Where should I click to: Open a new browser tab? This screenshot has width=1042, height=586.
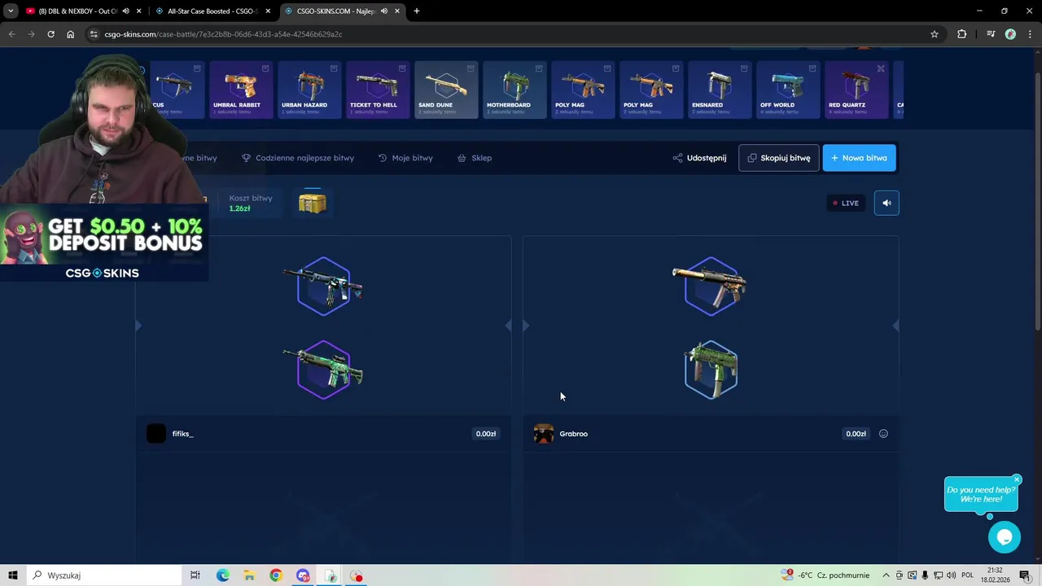coord(417,11)
